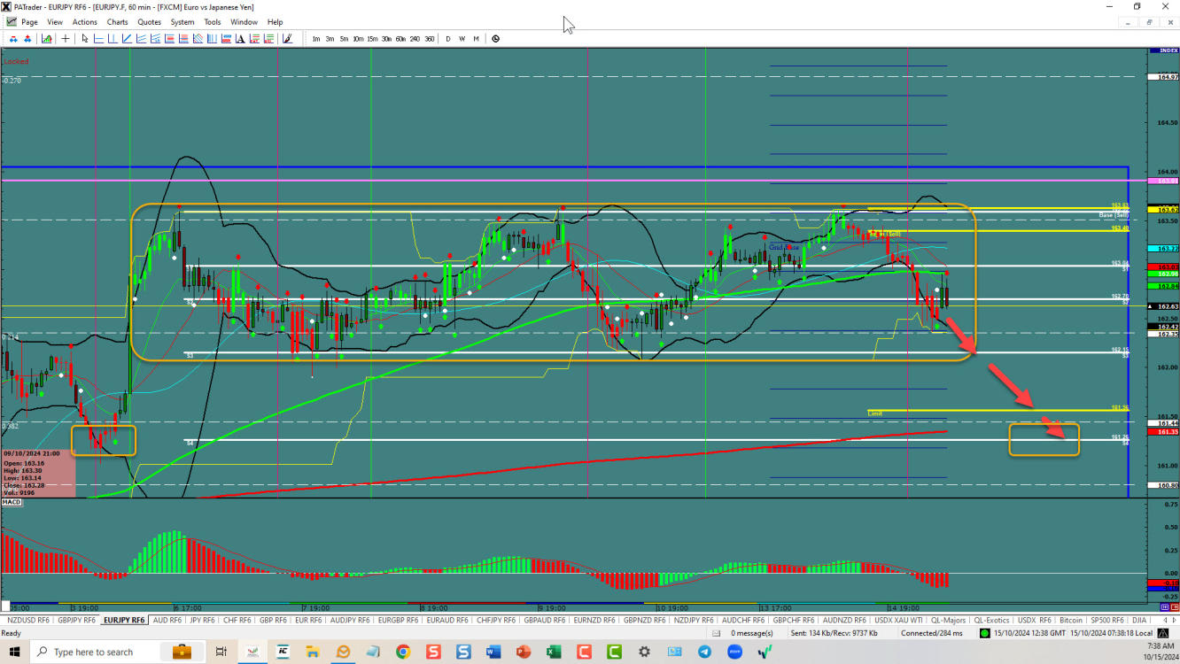Switch to the NZDUSD RF6 tab
The width and height of the screenshot is (1180, 664).
[27, 620]
